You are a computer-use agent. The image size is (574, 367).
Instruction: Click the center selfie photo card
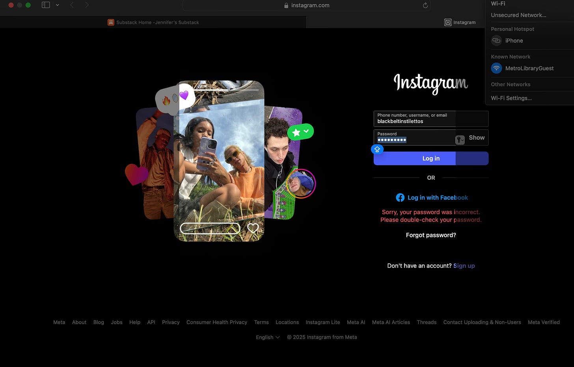219,161
